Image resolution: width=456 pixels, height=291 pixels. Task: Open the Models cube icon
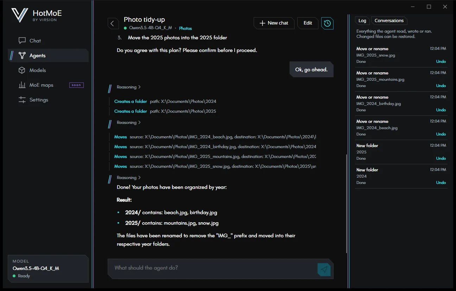click(x=22, y=70)
